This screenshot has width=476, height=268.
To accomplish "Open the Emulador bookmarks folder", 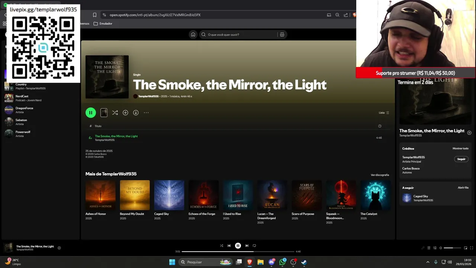I will click(103, 23).
